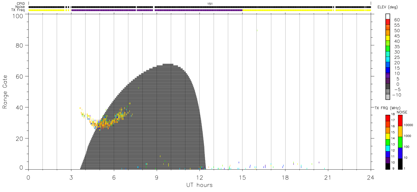Select the light gray bottom ELEV colorbar segment

[x=388, y=97]
